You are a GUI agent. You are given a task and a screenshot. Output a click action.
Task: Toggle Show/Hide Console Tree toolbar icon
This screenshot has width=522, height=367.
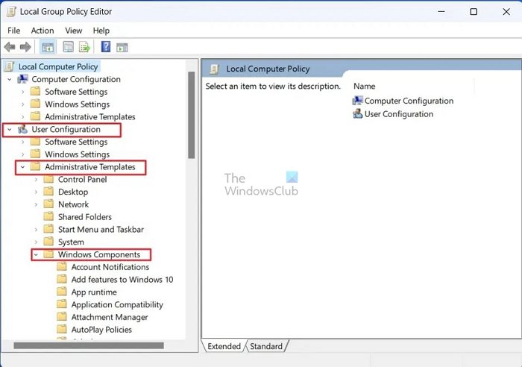(x=48, y=47)
